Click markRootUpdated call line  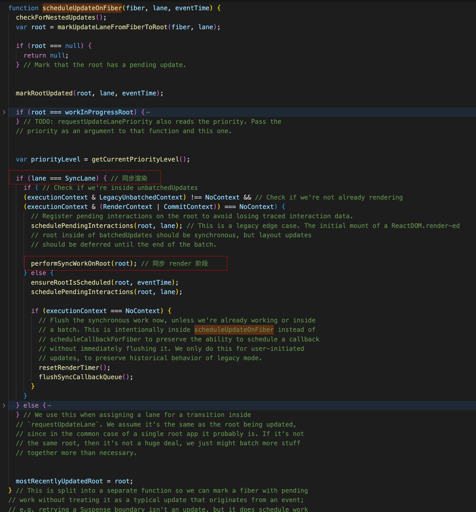(90, 93)
